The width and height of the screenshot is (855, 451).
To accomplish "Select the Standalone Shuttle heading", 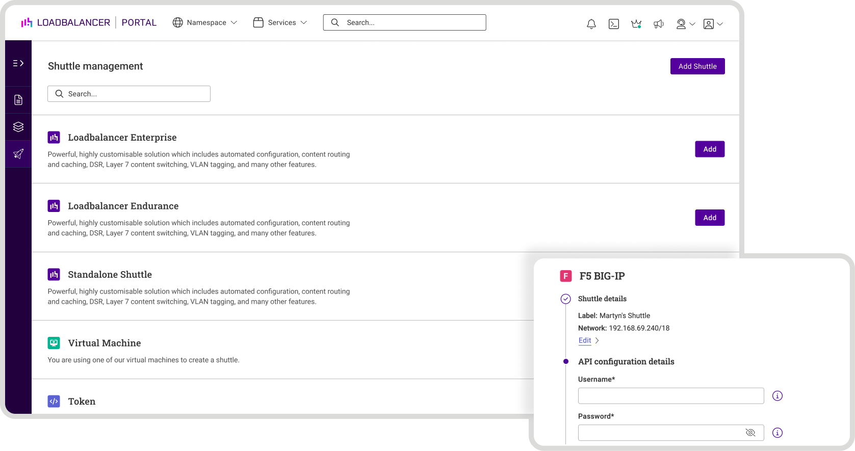I will [x=110, y=275].
